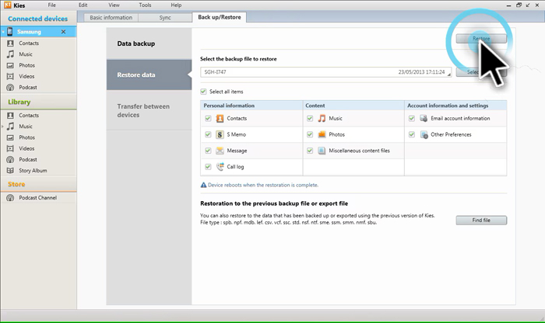Toggle Email account information checkbox
545x323 pixels.
[x=412, y=118]
